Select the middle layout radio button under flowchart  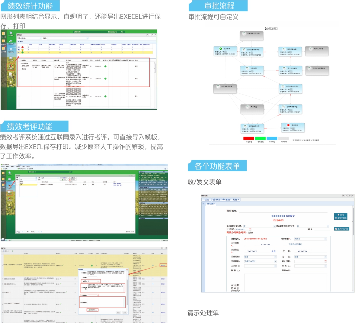coord(302,140)
